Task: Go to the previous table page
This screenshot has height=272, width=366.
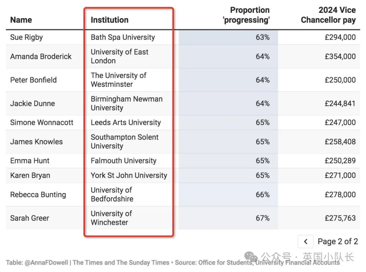Action: 306,241
